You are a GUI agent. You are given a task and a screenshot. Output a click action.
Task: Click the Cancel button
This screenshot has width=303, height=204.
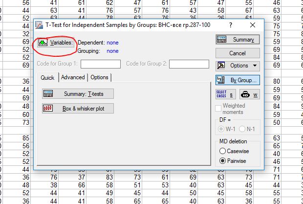click(x=237, y=53)
